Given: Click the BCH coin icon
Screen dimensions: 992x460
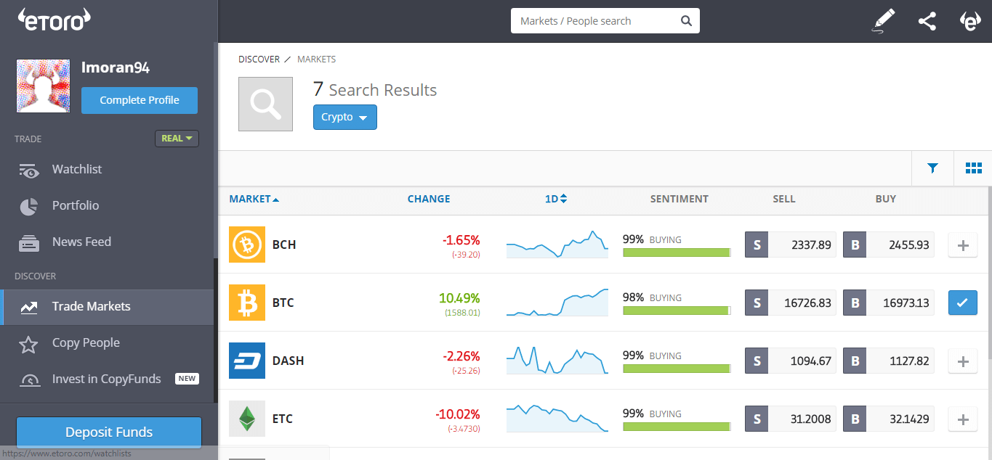Looking at the screenshot, I should [247, 245].
